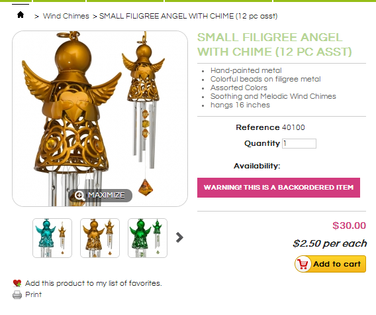
Task: Open Wind Chimes breadcrumb link
Action: (x=66, y=16)
